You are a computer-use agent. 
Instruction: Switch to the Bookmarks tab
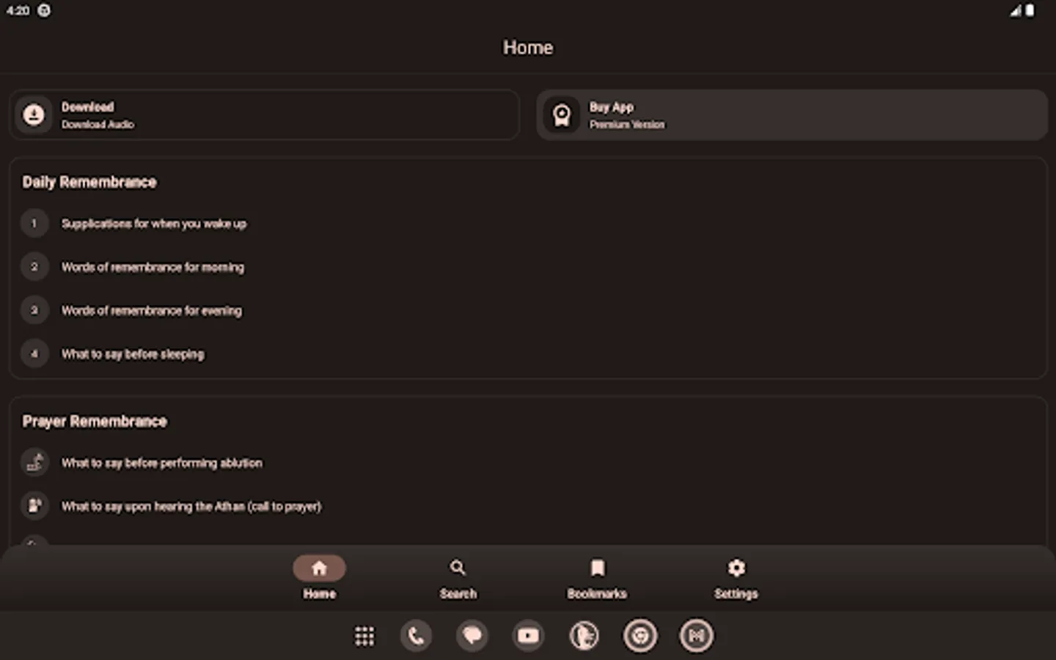pos(598,579)
